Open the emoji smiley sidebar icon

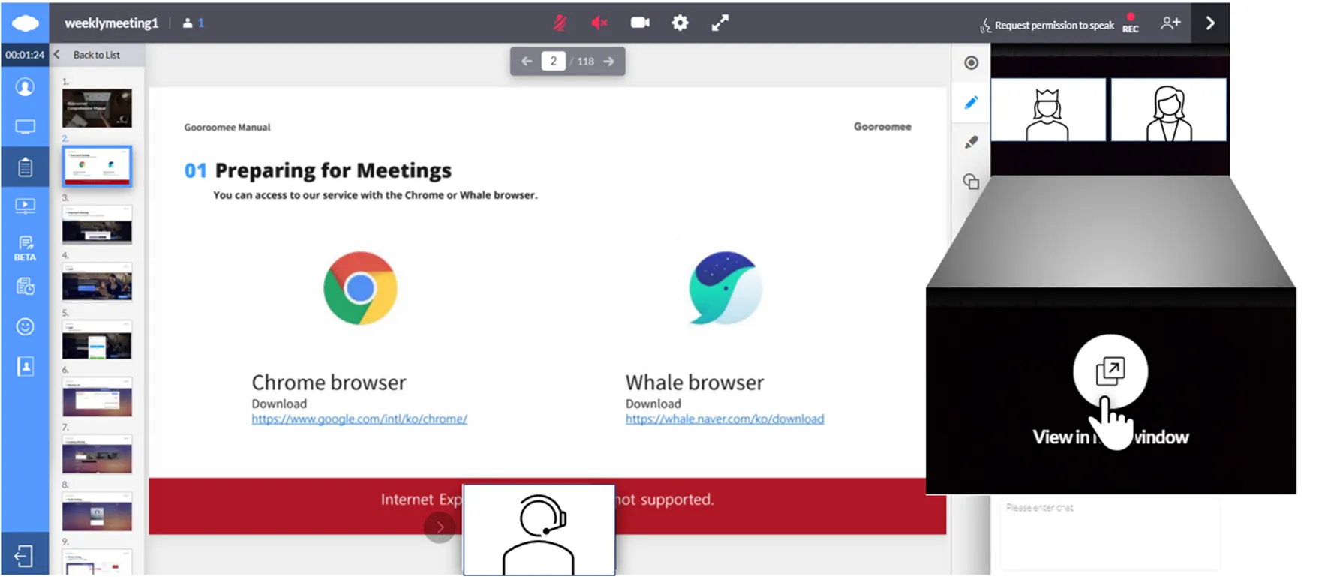(x=25, y=326)
